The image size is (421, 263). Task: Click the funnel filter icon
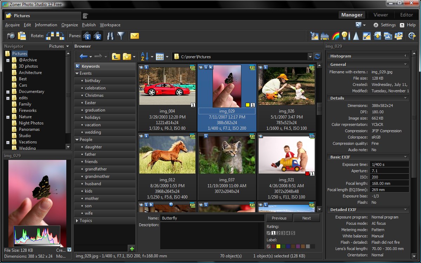tap(121, 36)
